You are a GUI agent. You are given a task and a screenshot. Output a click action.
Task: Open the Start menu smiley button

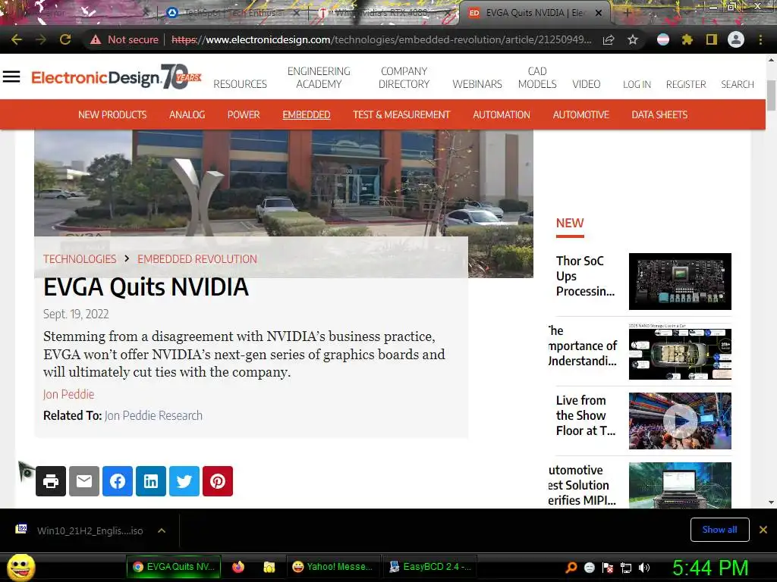(20, 568)
